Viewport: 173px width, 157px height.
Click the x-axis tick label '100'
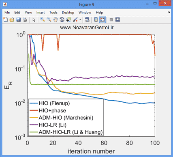pyautogui.click(x=155, y=143)
